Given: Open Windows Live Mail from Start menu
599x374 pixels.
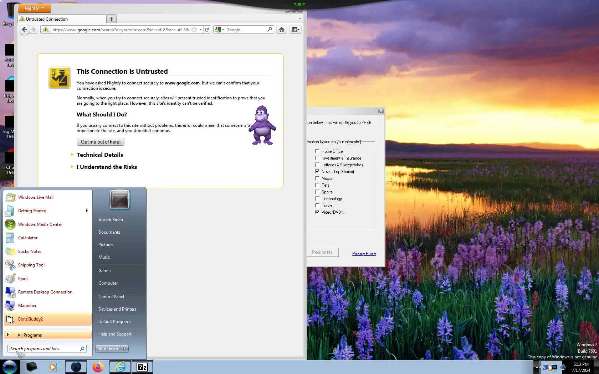Looking at the screenshot, I should (x=48, y=197).
